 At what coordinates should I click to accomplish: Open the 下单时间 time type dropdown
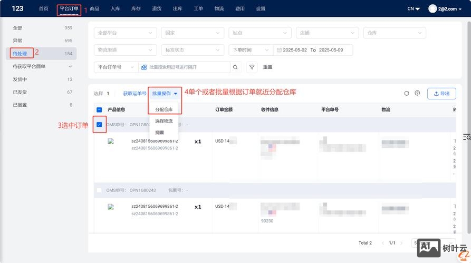point(251,50)
